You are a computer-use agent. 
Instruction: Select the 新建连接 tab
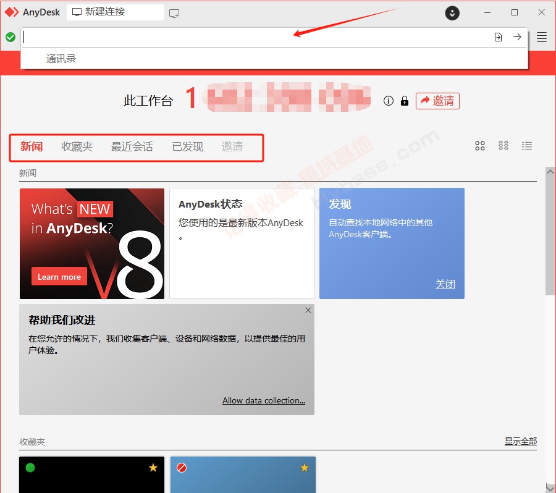tap(116, 12)
